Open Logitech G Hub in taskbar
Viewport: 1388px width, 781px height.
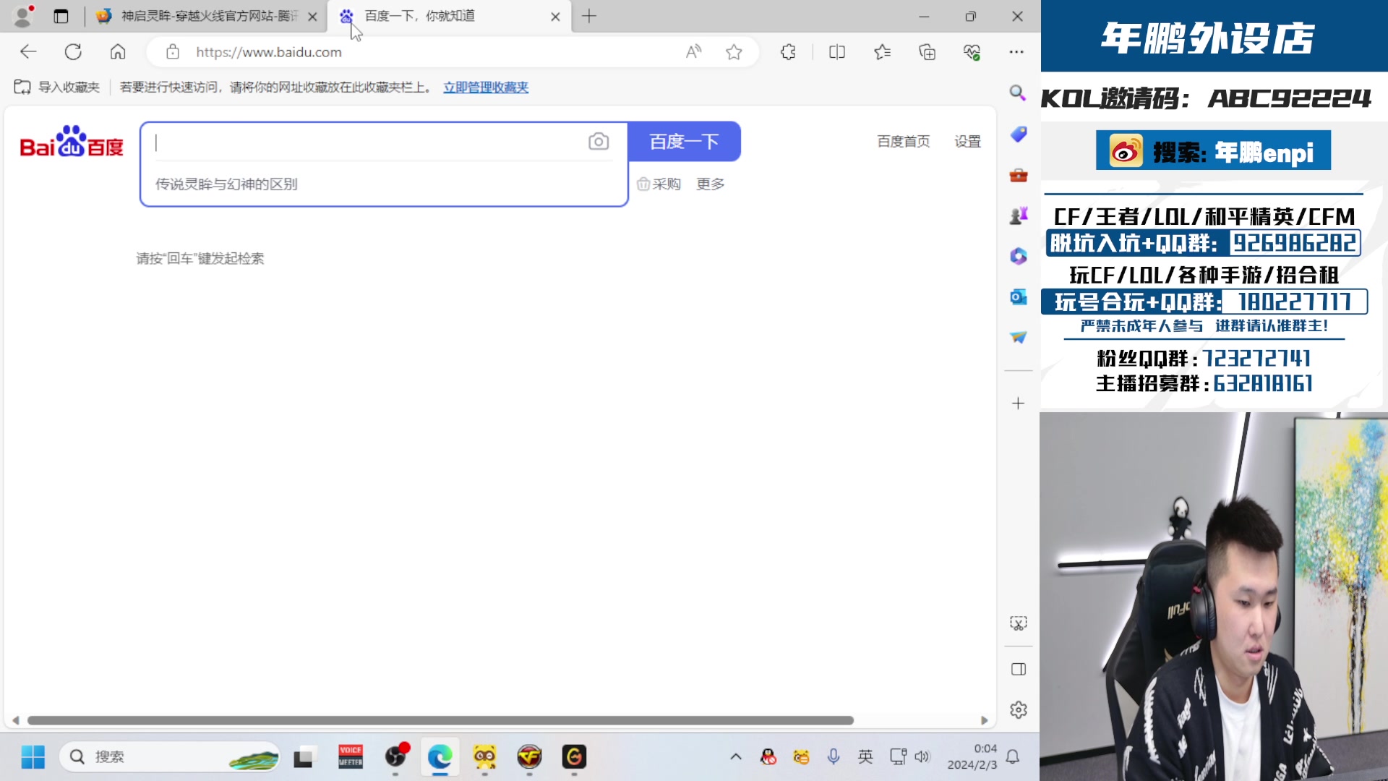(x=574, y=757)
